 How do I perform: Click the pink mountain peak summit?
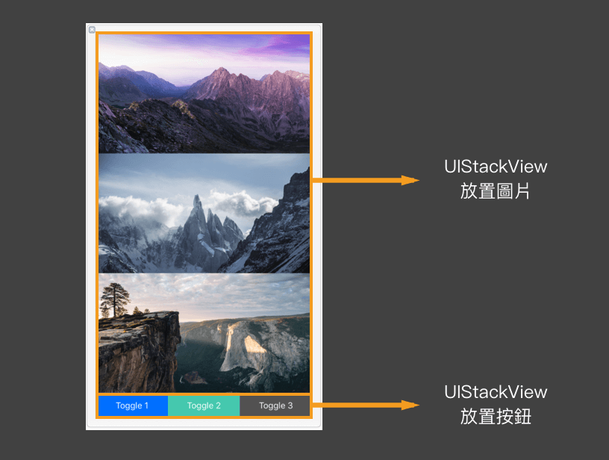click(220, 71)
